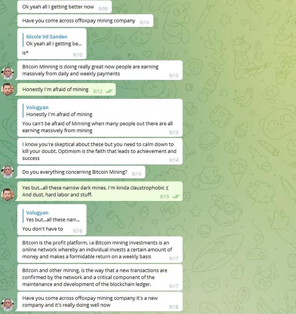The image size is (296, 314).
Task: Open quoted Volugyan reply Yes but all these narr
Action: [x=53, y=216]
